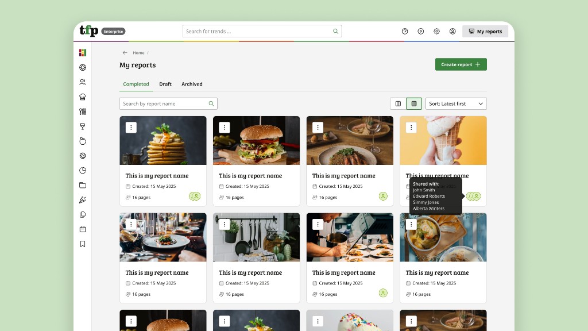Open the calendar icon in sidebar
Image resolution: width=588 pixels, height=331 pixels.
coord(83,229)
